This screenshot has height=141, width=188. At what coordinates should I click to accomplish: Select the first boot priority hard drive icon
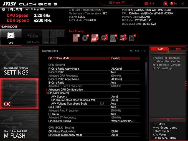tap(75, 38)
